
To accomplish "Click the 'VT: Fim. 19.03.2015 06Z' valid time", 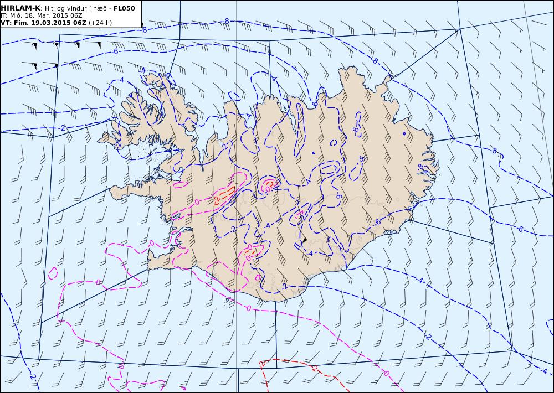I will pos(43,23).
